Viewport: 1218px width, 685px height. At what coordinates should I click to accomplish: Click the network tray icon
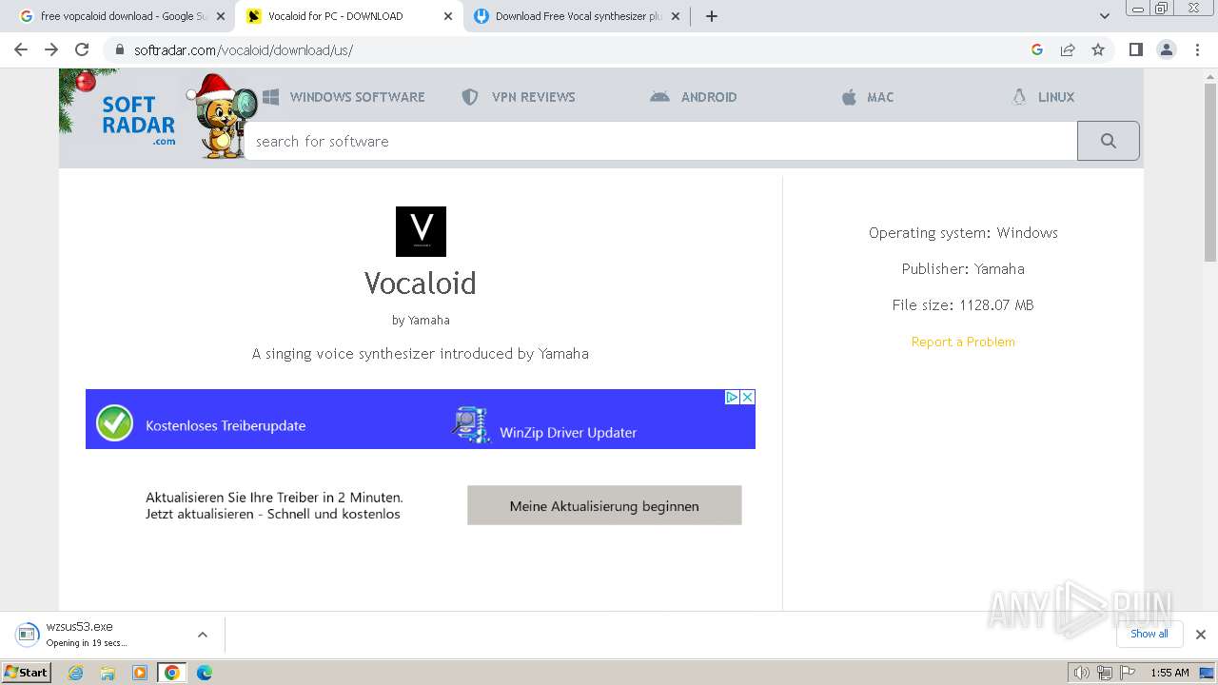click(x=1104, y=673)
